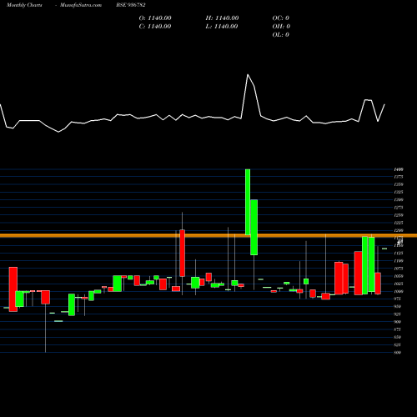Click the 850 price axis label
This screenshot has height=417, width=417.
[x=398, y=337]
